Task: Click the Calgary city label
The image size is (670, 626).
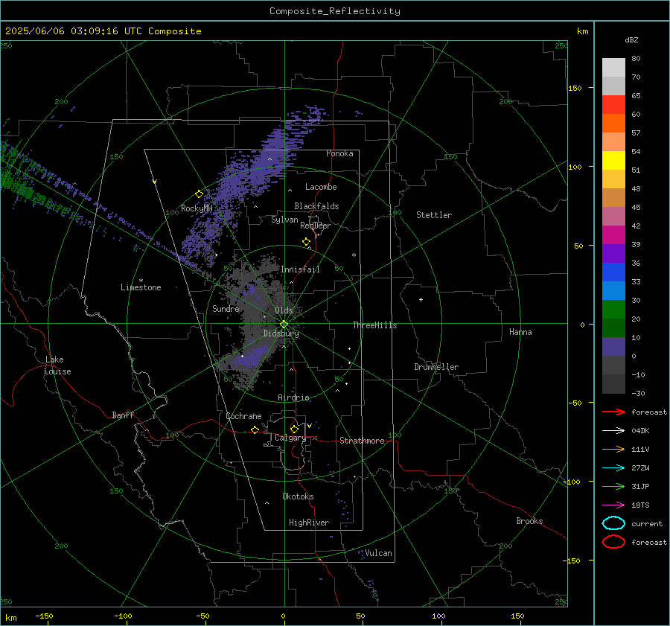Action: click(x=290, y=438)
